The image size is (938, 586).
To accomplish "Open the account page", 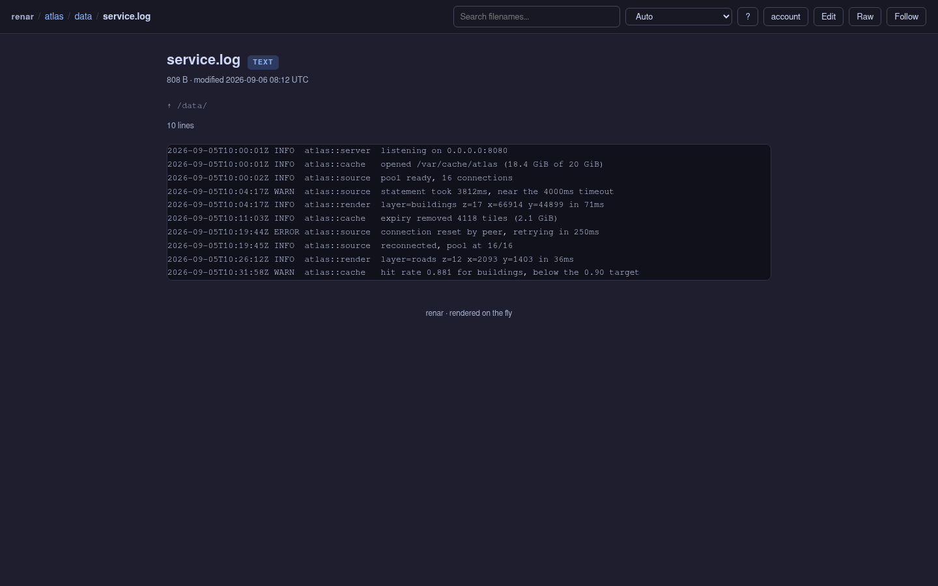I will pyautogui.click(x=786, y=16).
